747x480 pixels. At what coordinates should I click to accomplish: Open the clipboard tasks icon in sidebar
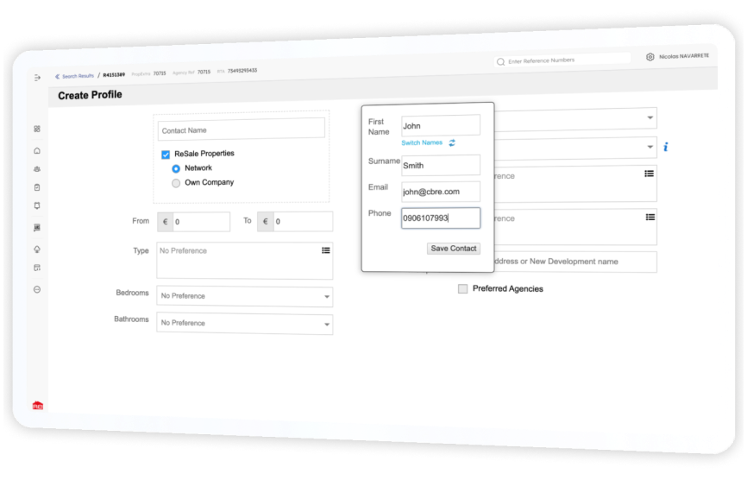[37, 187]
